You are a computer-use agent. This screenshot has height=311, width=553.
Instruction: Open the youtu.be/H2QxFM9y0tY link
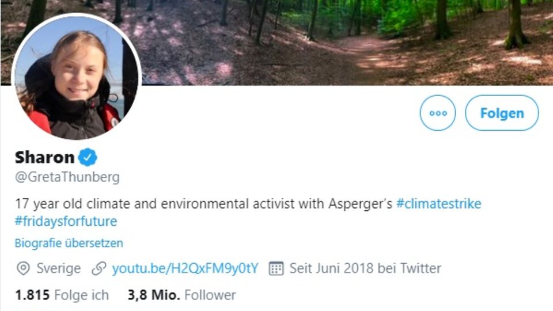[x=185, y=268]
